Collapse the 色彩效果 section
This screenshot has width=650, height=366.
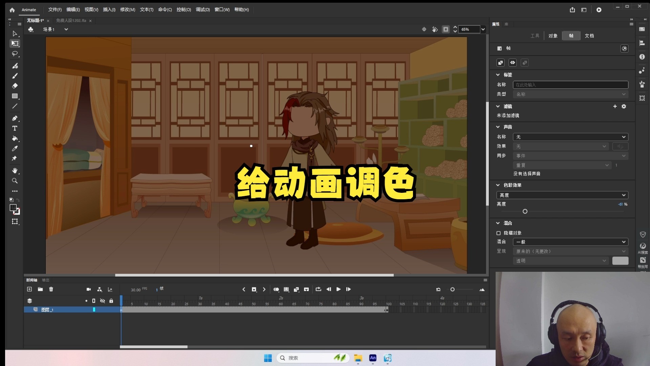(498, 185)
